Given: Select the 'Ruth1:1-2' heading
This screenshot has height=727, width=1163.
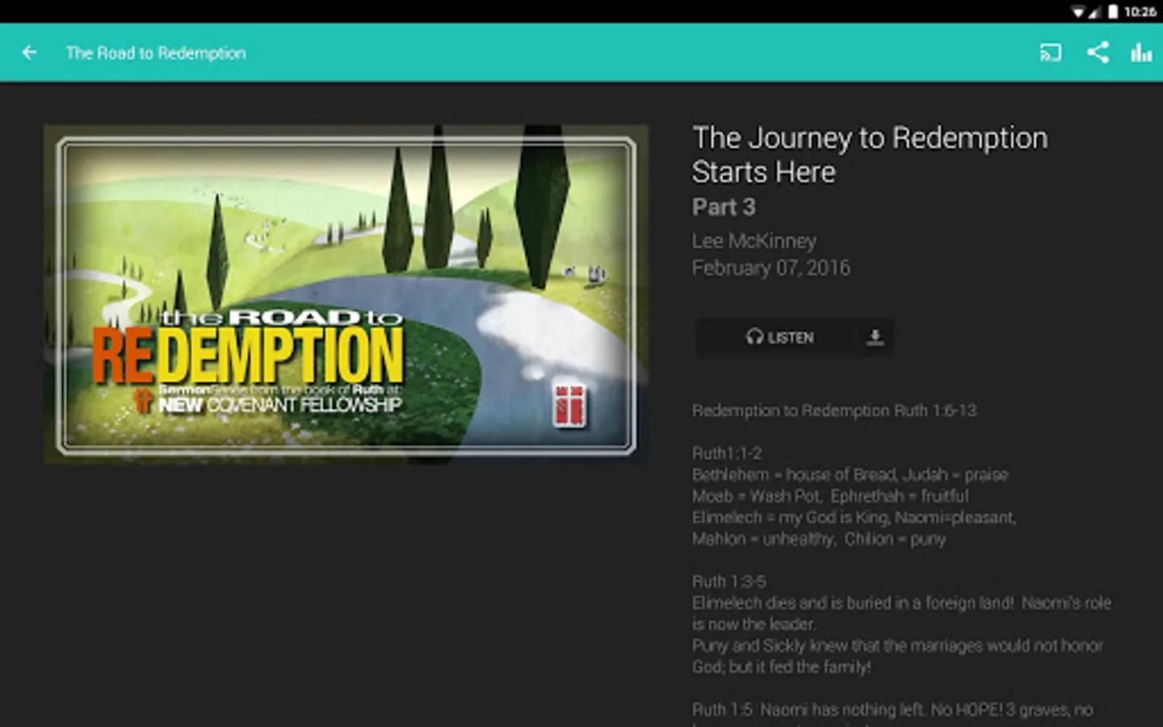Looking at the screenshot, I should 727,453.
